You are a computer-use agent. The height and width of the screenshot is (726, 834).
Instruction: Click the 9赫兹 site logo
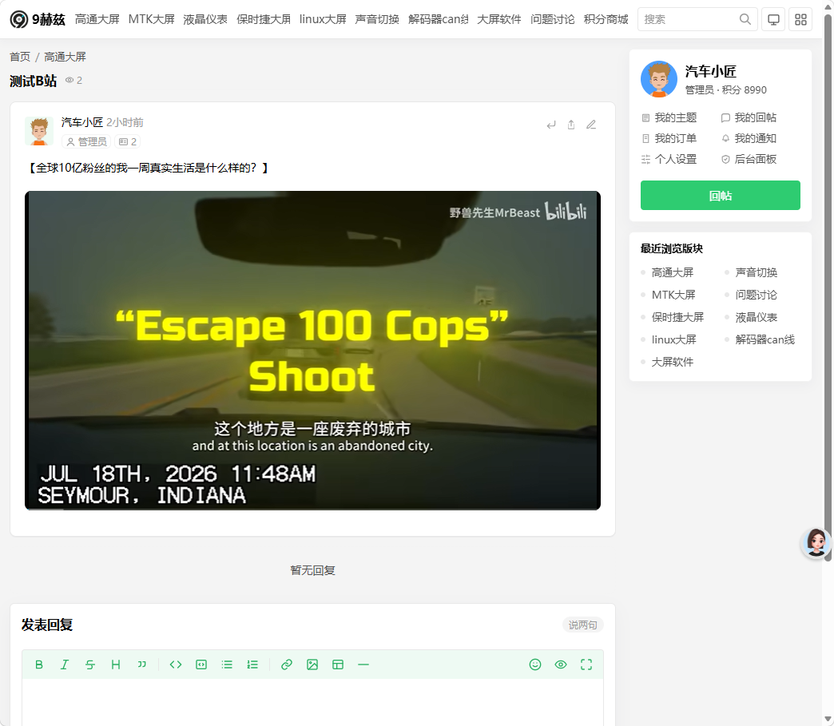pyautogui.click(x=38, y=20)
